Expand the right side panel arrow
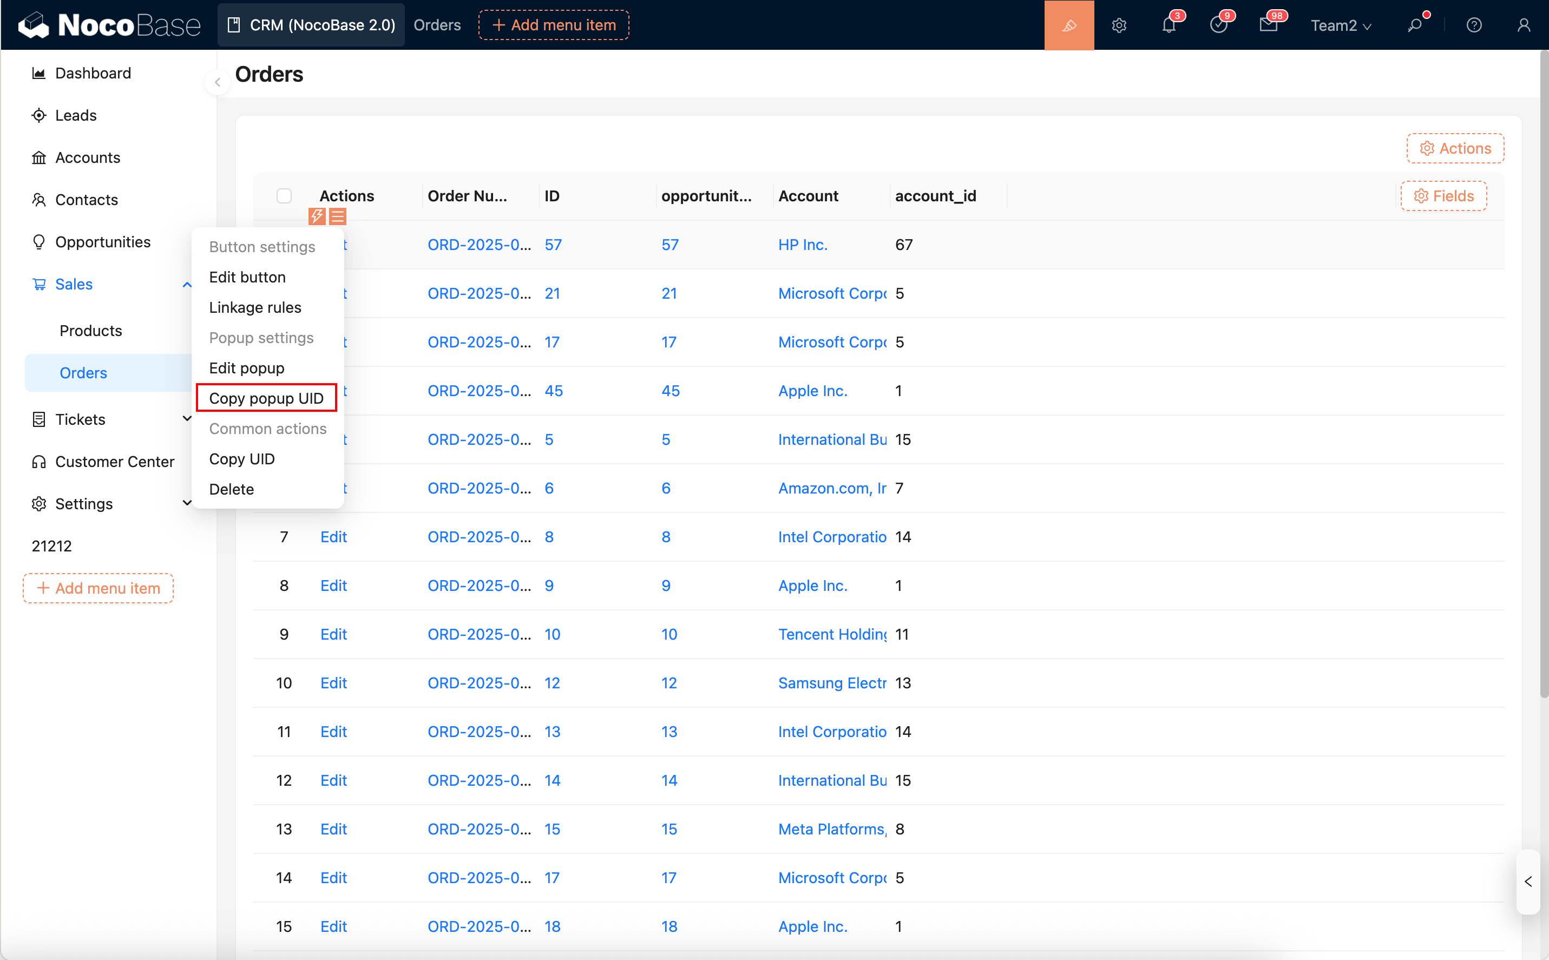This screenshot has width=1549, height=960. tap(1527, 882)
